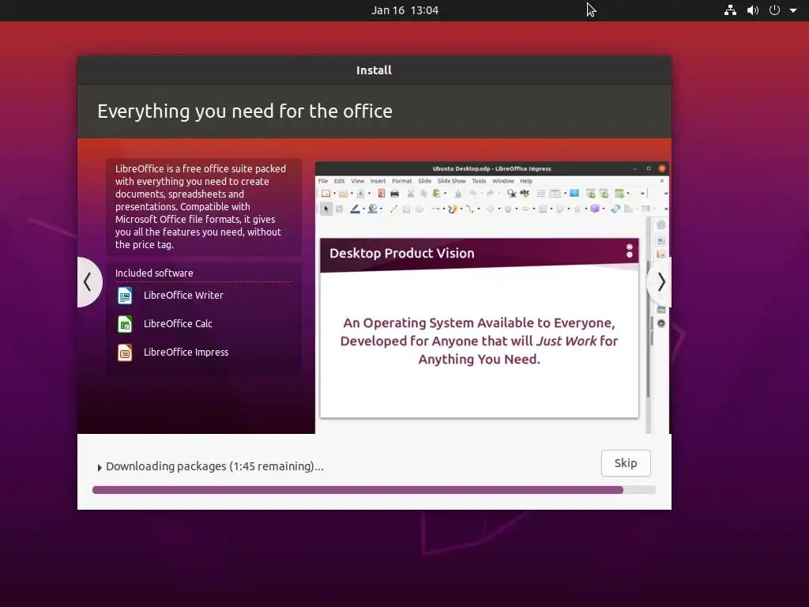Click the scissors cut icon in Impress toolbar
Screen dimensions: 809x607
tap(411, 194)
